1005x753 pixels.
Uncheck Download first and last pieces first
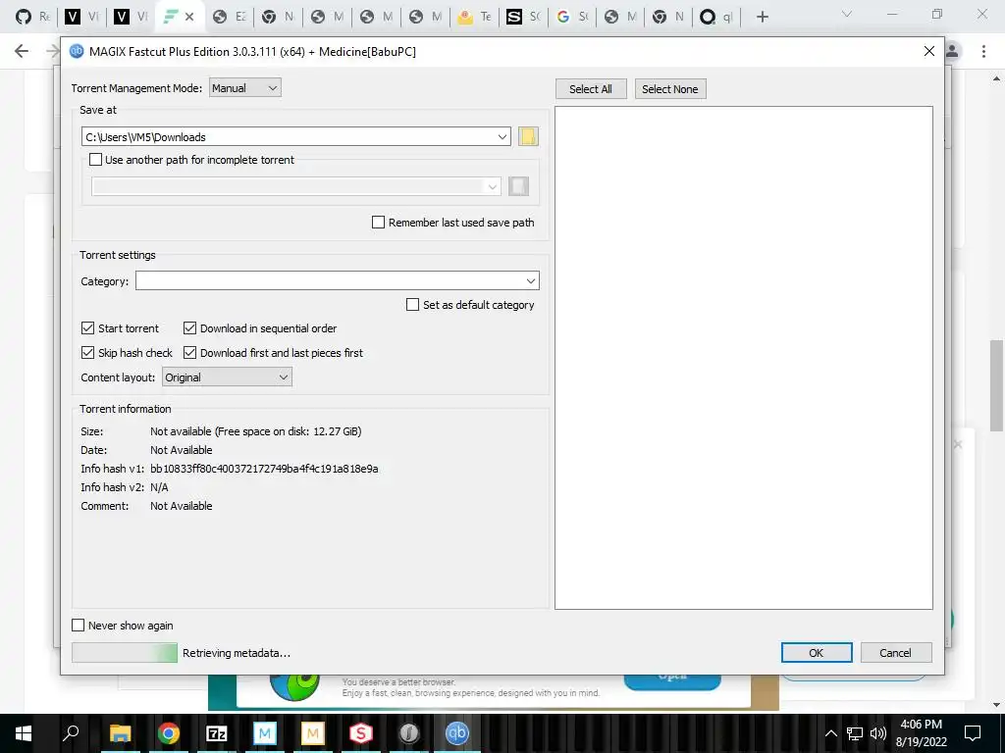(189, 353)
